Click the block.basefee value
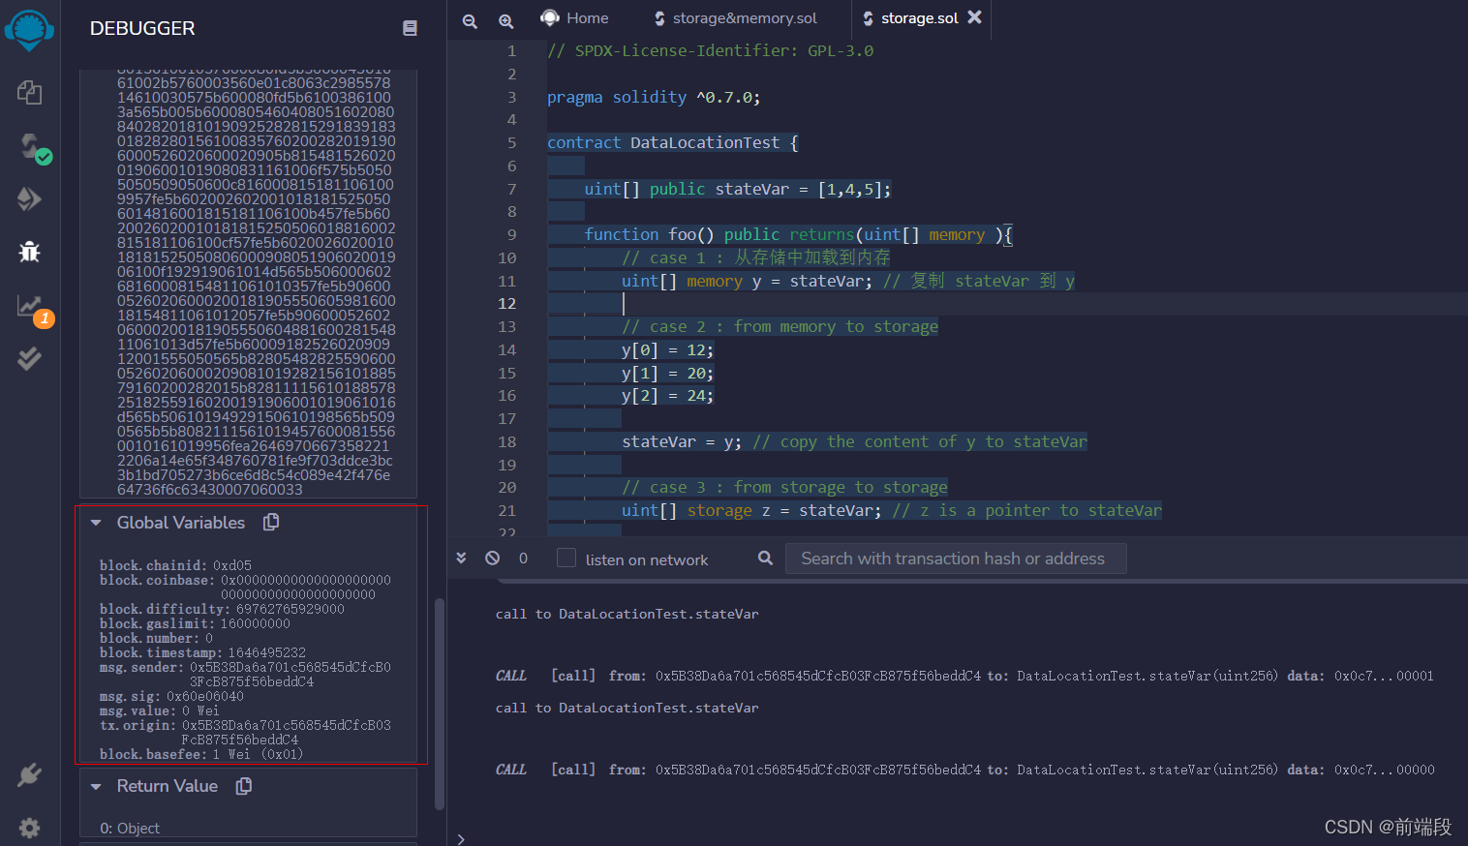Viewport: 1468px width, 846px height. click(258, 754)
